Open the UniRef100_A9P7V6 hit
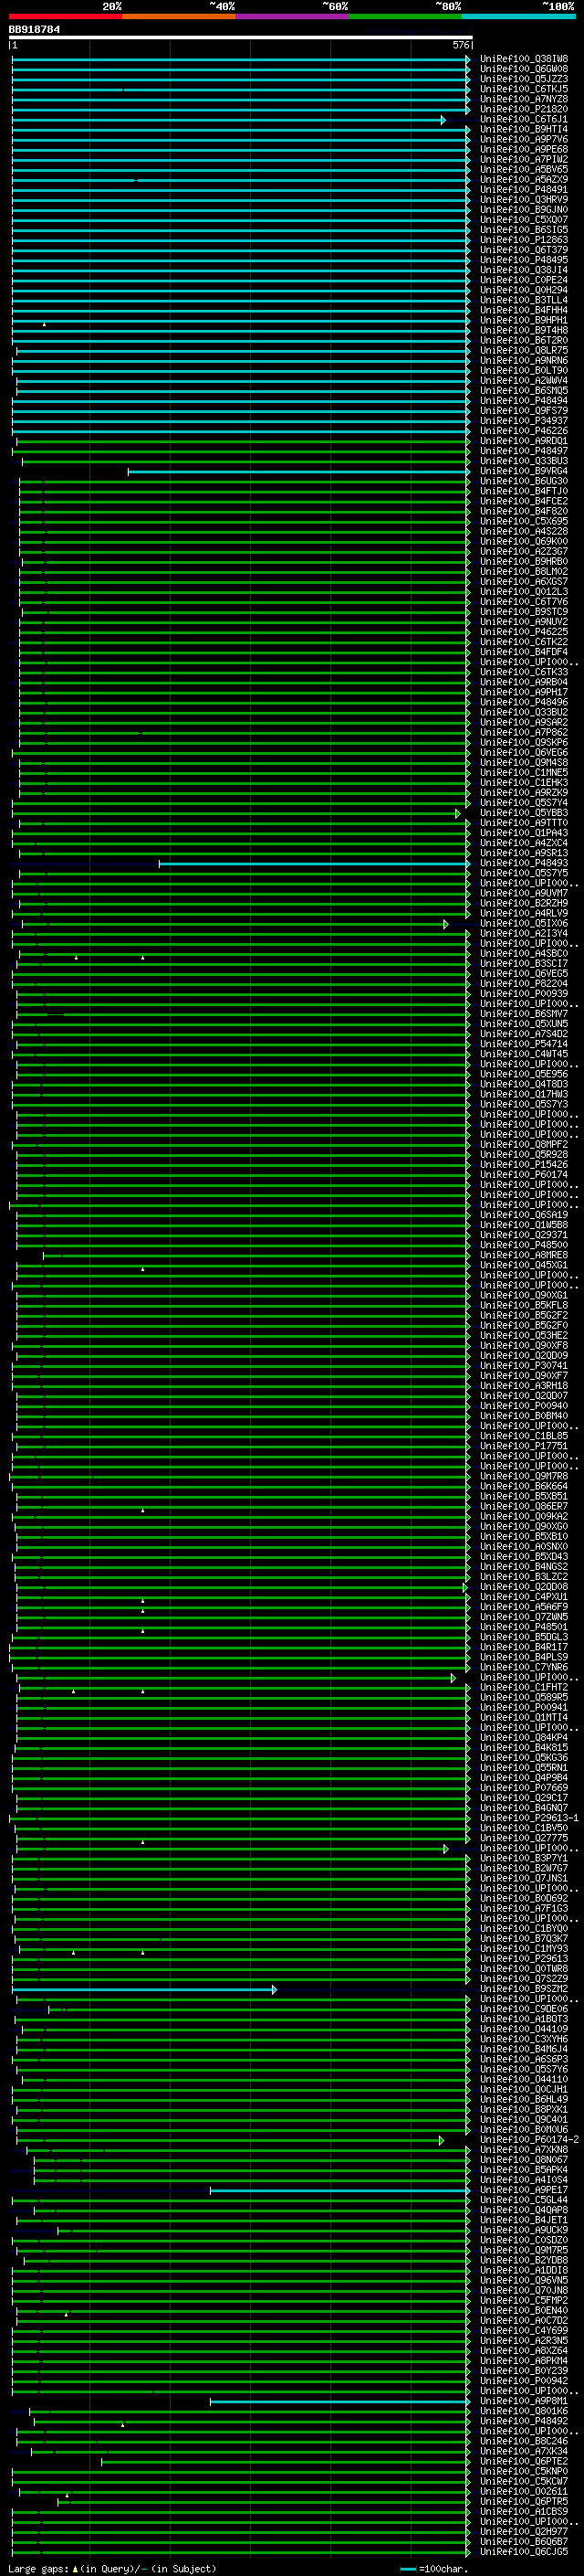Image resolution: width=584 pixels, height=2576 pixels. 524,140
